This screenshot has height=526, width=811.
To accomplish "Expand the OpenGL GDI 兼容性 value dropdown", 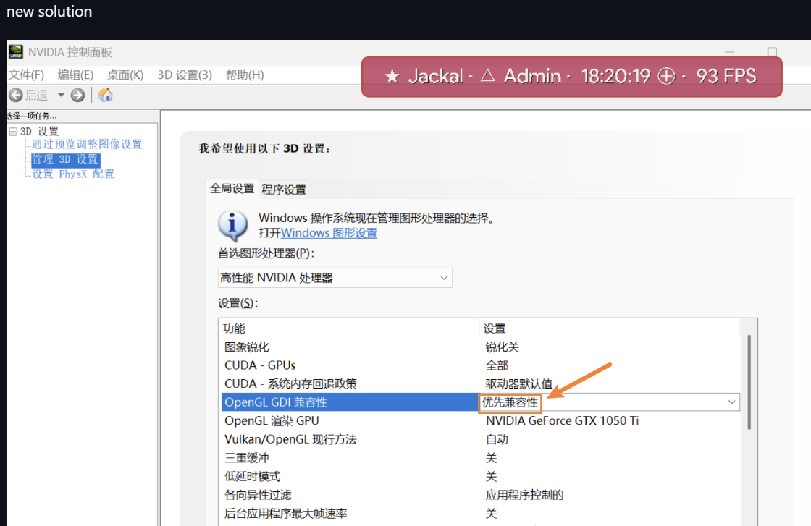I will [731, 402].
